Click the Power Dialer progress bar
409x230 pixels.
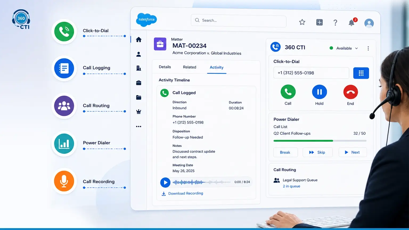320,141
